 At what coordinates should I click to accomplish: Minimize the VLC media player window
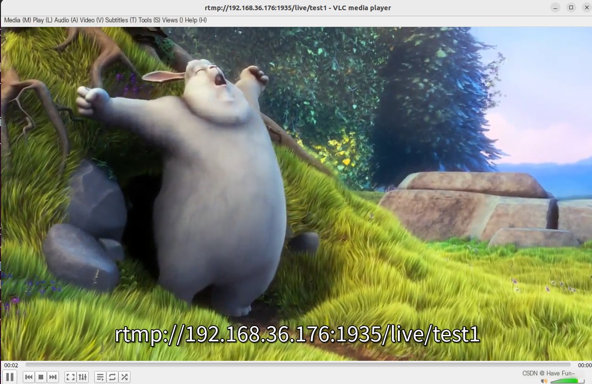pos(555,7)
